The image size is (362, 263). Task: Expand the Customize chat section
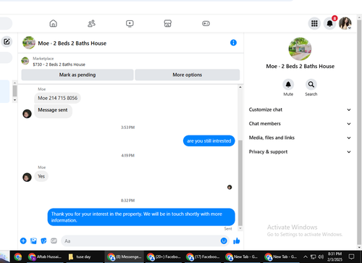pyautogui.click(x=300, y=109)
